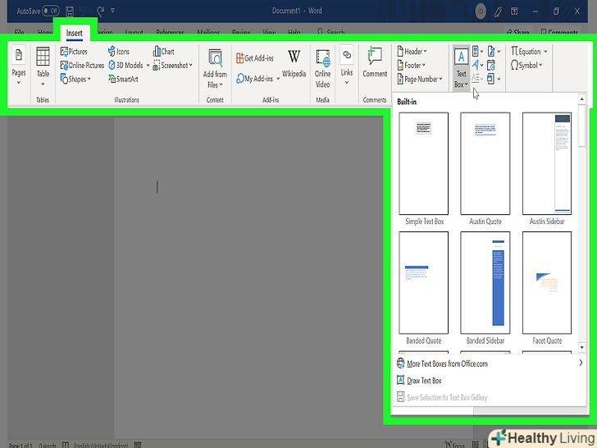The image size is (597, 448).
Task: Open the File tab
Action: pos(19,32)
